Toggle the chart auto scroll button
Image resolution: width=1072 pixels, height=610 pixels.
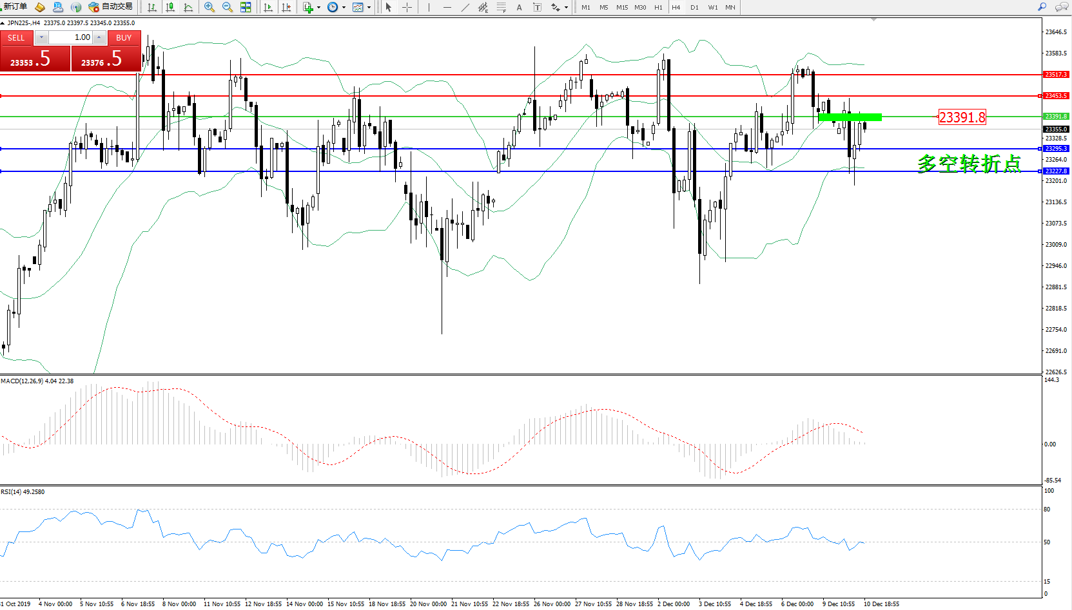coord(268,7)
